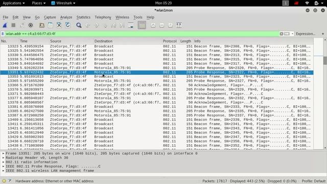
Task: Sort by the Info column header
Action: click(x=253, y=41)
